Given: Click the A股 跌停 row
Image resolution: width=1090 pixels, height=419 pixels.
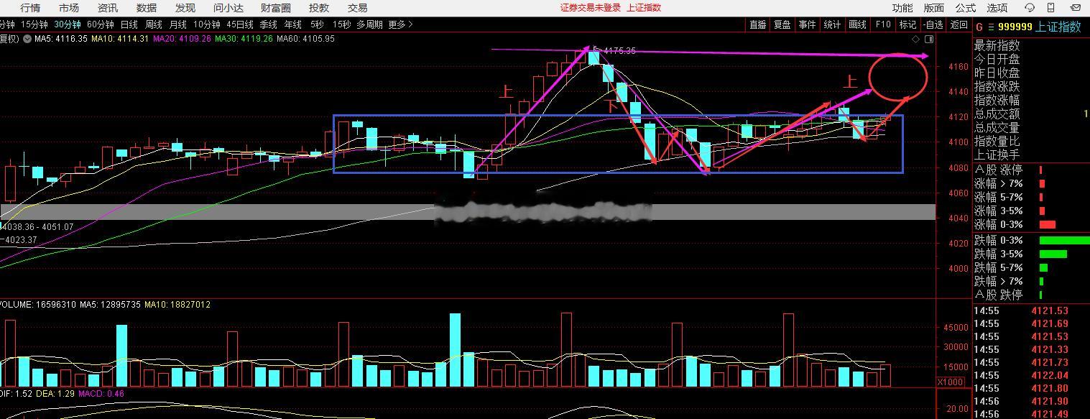Looking at the screenshot, I should (x=1031, y=295).
